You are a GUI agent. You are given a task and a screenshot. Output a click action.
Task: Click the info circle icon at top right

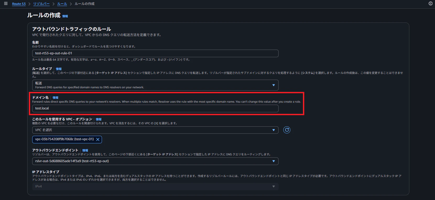(431, 3)
